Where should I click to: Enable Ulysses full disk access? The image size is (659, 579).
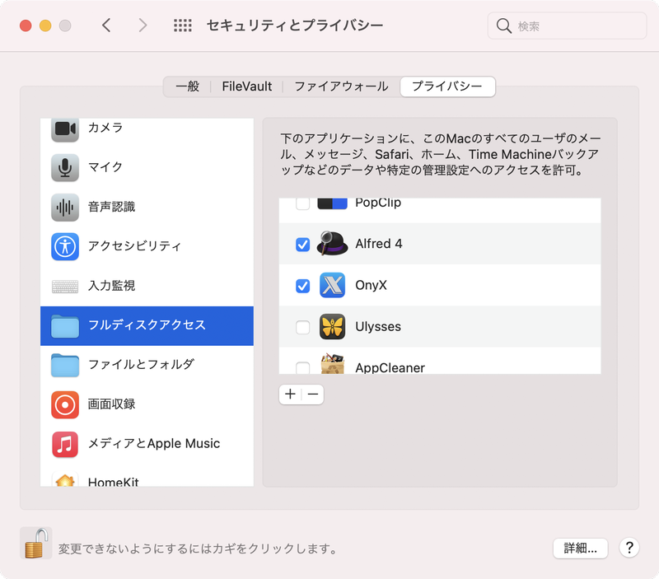coord(304,327)
